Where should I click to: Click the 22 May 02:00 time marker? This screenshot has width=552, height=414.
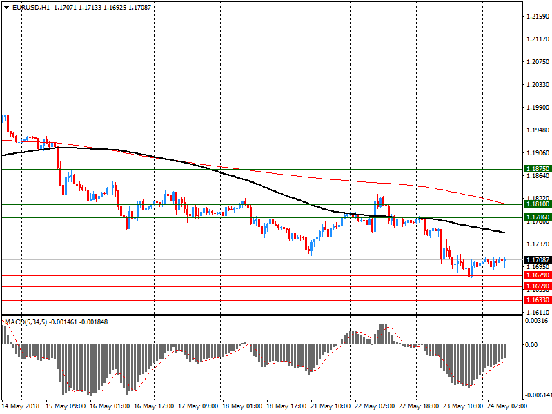click(x=375, y=406)
